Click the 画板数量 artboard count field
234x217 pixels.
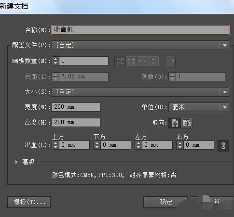[x=83, y=61]
